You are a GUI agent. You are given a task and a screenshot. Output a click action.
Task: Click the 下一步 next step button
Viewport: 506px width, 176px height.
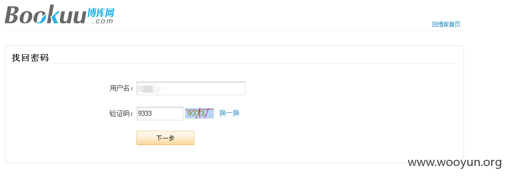pos(165,138)
